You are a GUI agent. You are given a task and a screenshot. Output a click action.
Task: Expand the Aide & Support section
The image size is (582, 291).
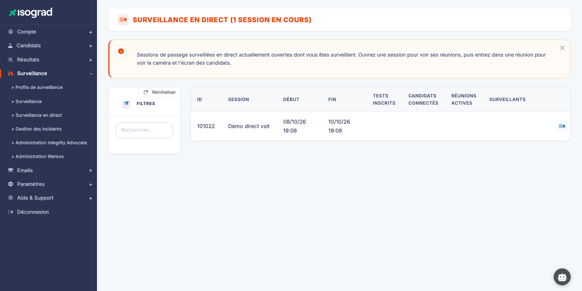(91, 198)
